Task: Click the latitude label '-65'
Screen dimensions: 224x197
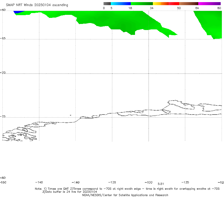Action: [x=3, y=38]
